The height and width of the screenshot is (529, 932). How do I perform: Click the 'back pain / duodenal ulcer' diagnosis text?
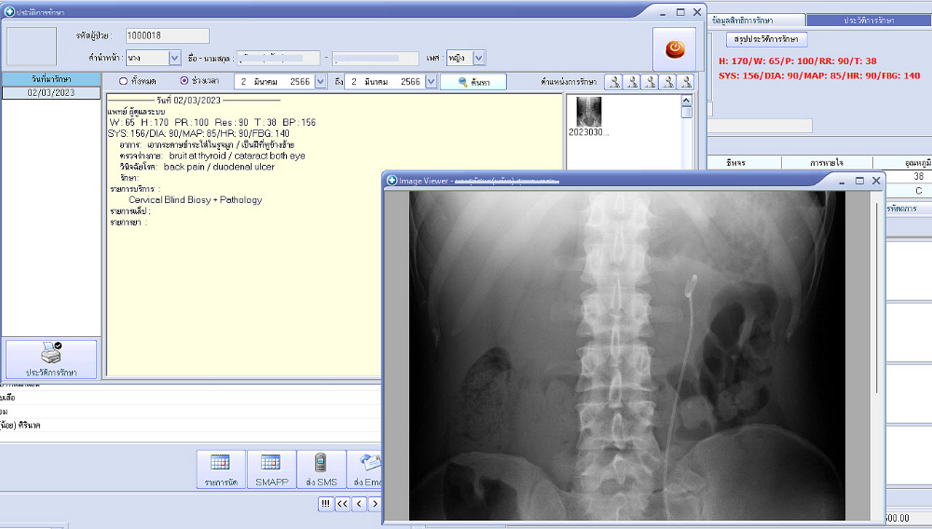point(219,167)
